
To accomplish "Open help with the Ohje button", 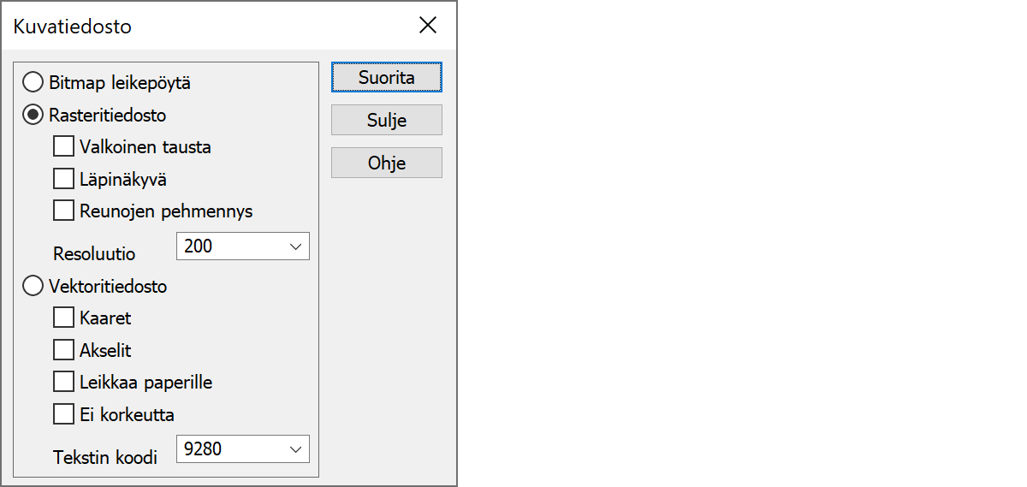I will [x=386, y=163].
